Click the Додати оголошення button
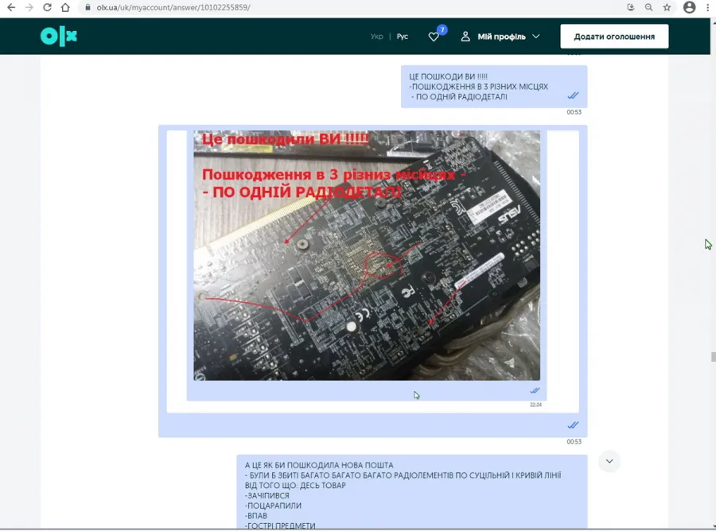The width and height of the screenshot is (716, 531). tap(614, 37)
